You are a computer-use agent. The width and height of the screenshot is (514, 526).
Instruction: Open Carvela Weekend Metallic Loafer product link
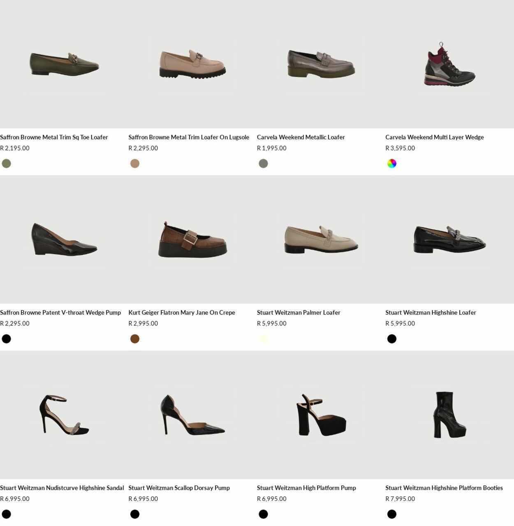point(301,137)
